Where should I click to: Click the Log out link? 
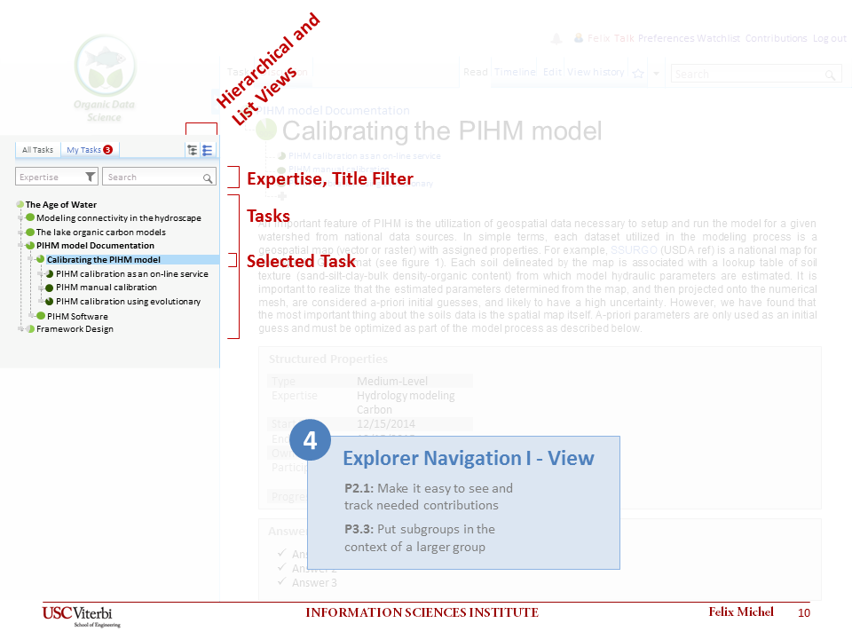coord(829,39)
